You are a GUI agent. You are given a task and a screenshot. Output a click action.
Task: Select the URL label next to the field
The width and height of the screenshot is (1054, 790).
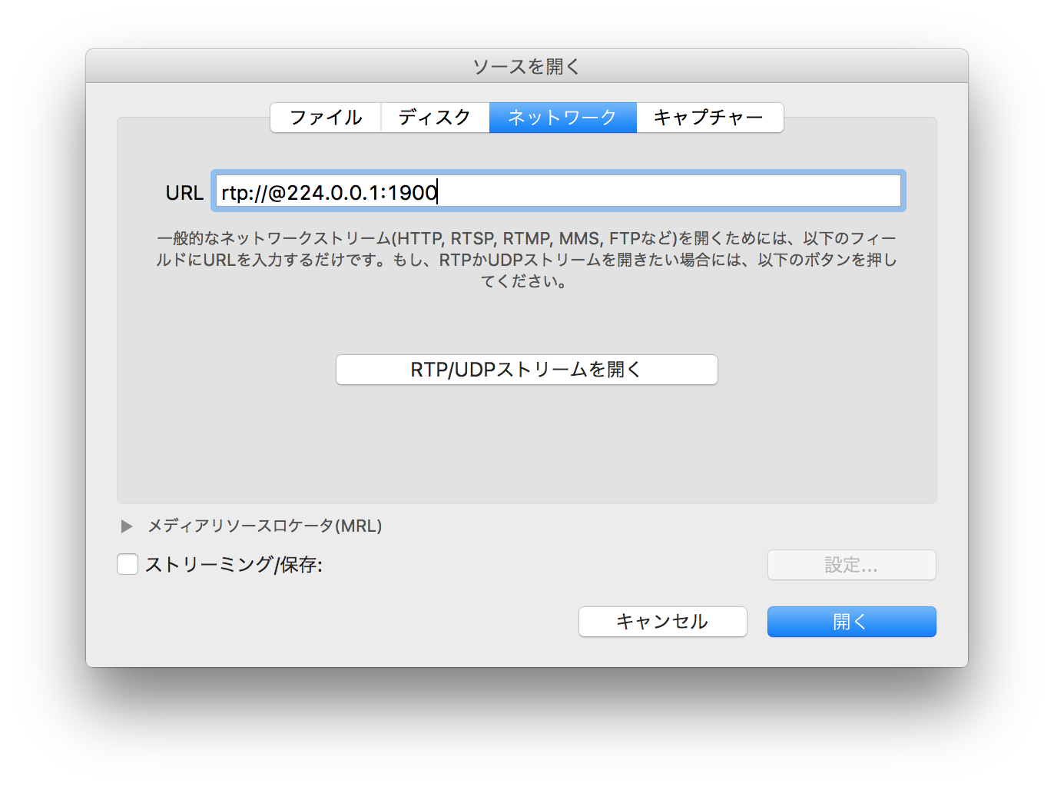[x=184, y=192]
